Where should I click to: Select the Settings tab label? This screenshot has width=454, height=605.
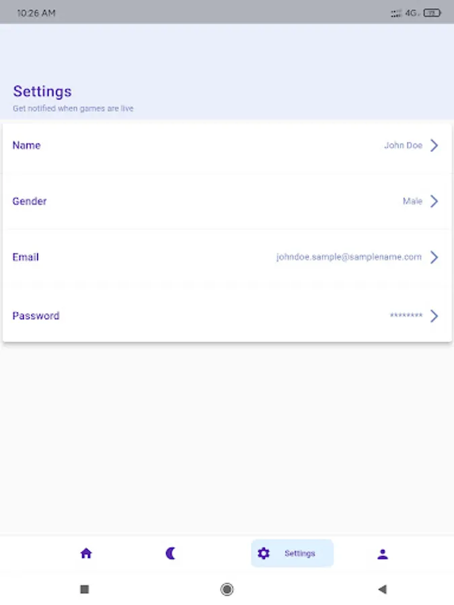coord(299,554)
